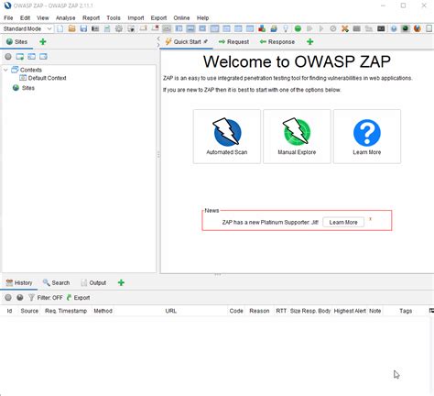Open the Online menu
Screen dimensions: 434x396
[181, 17]
